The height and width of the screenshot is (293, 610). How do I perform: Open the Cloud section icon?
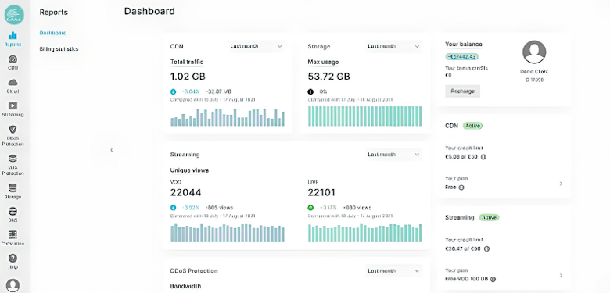[13, 82]
